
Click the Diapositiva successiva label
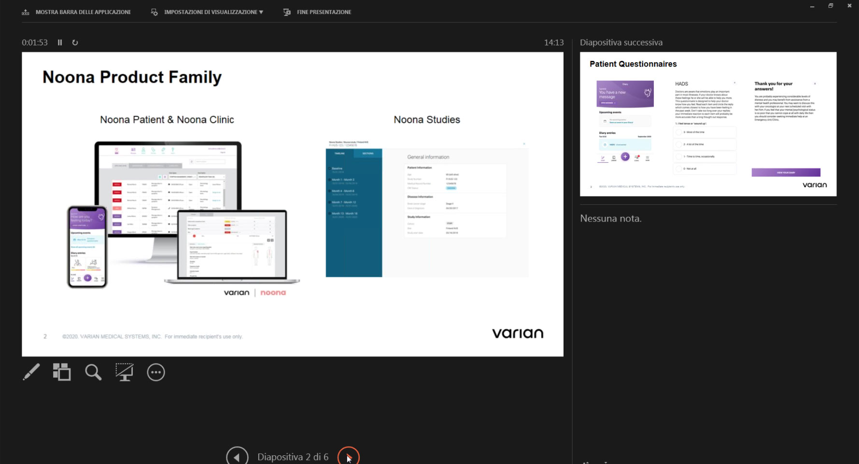(621, 42)
